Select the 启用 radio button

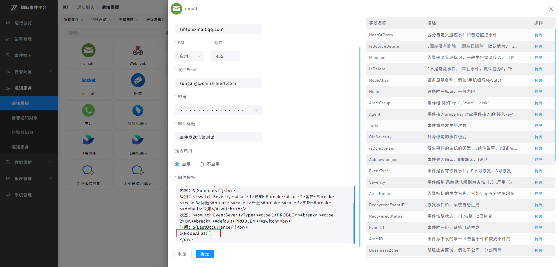tap(177, 164)
